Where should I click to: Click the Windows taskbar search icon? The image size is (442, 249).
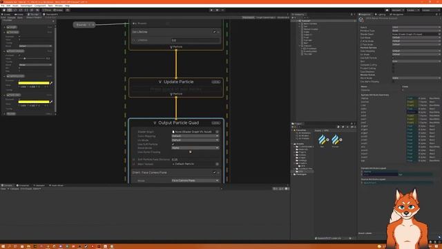[9, 246]
